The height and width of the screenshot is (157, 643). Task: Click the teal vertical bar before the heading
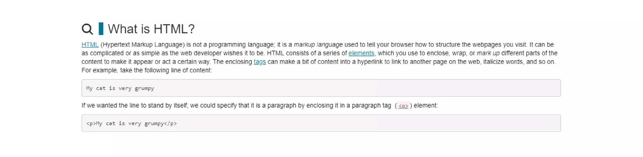(x=101, y=29)
